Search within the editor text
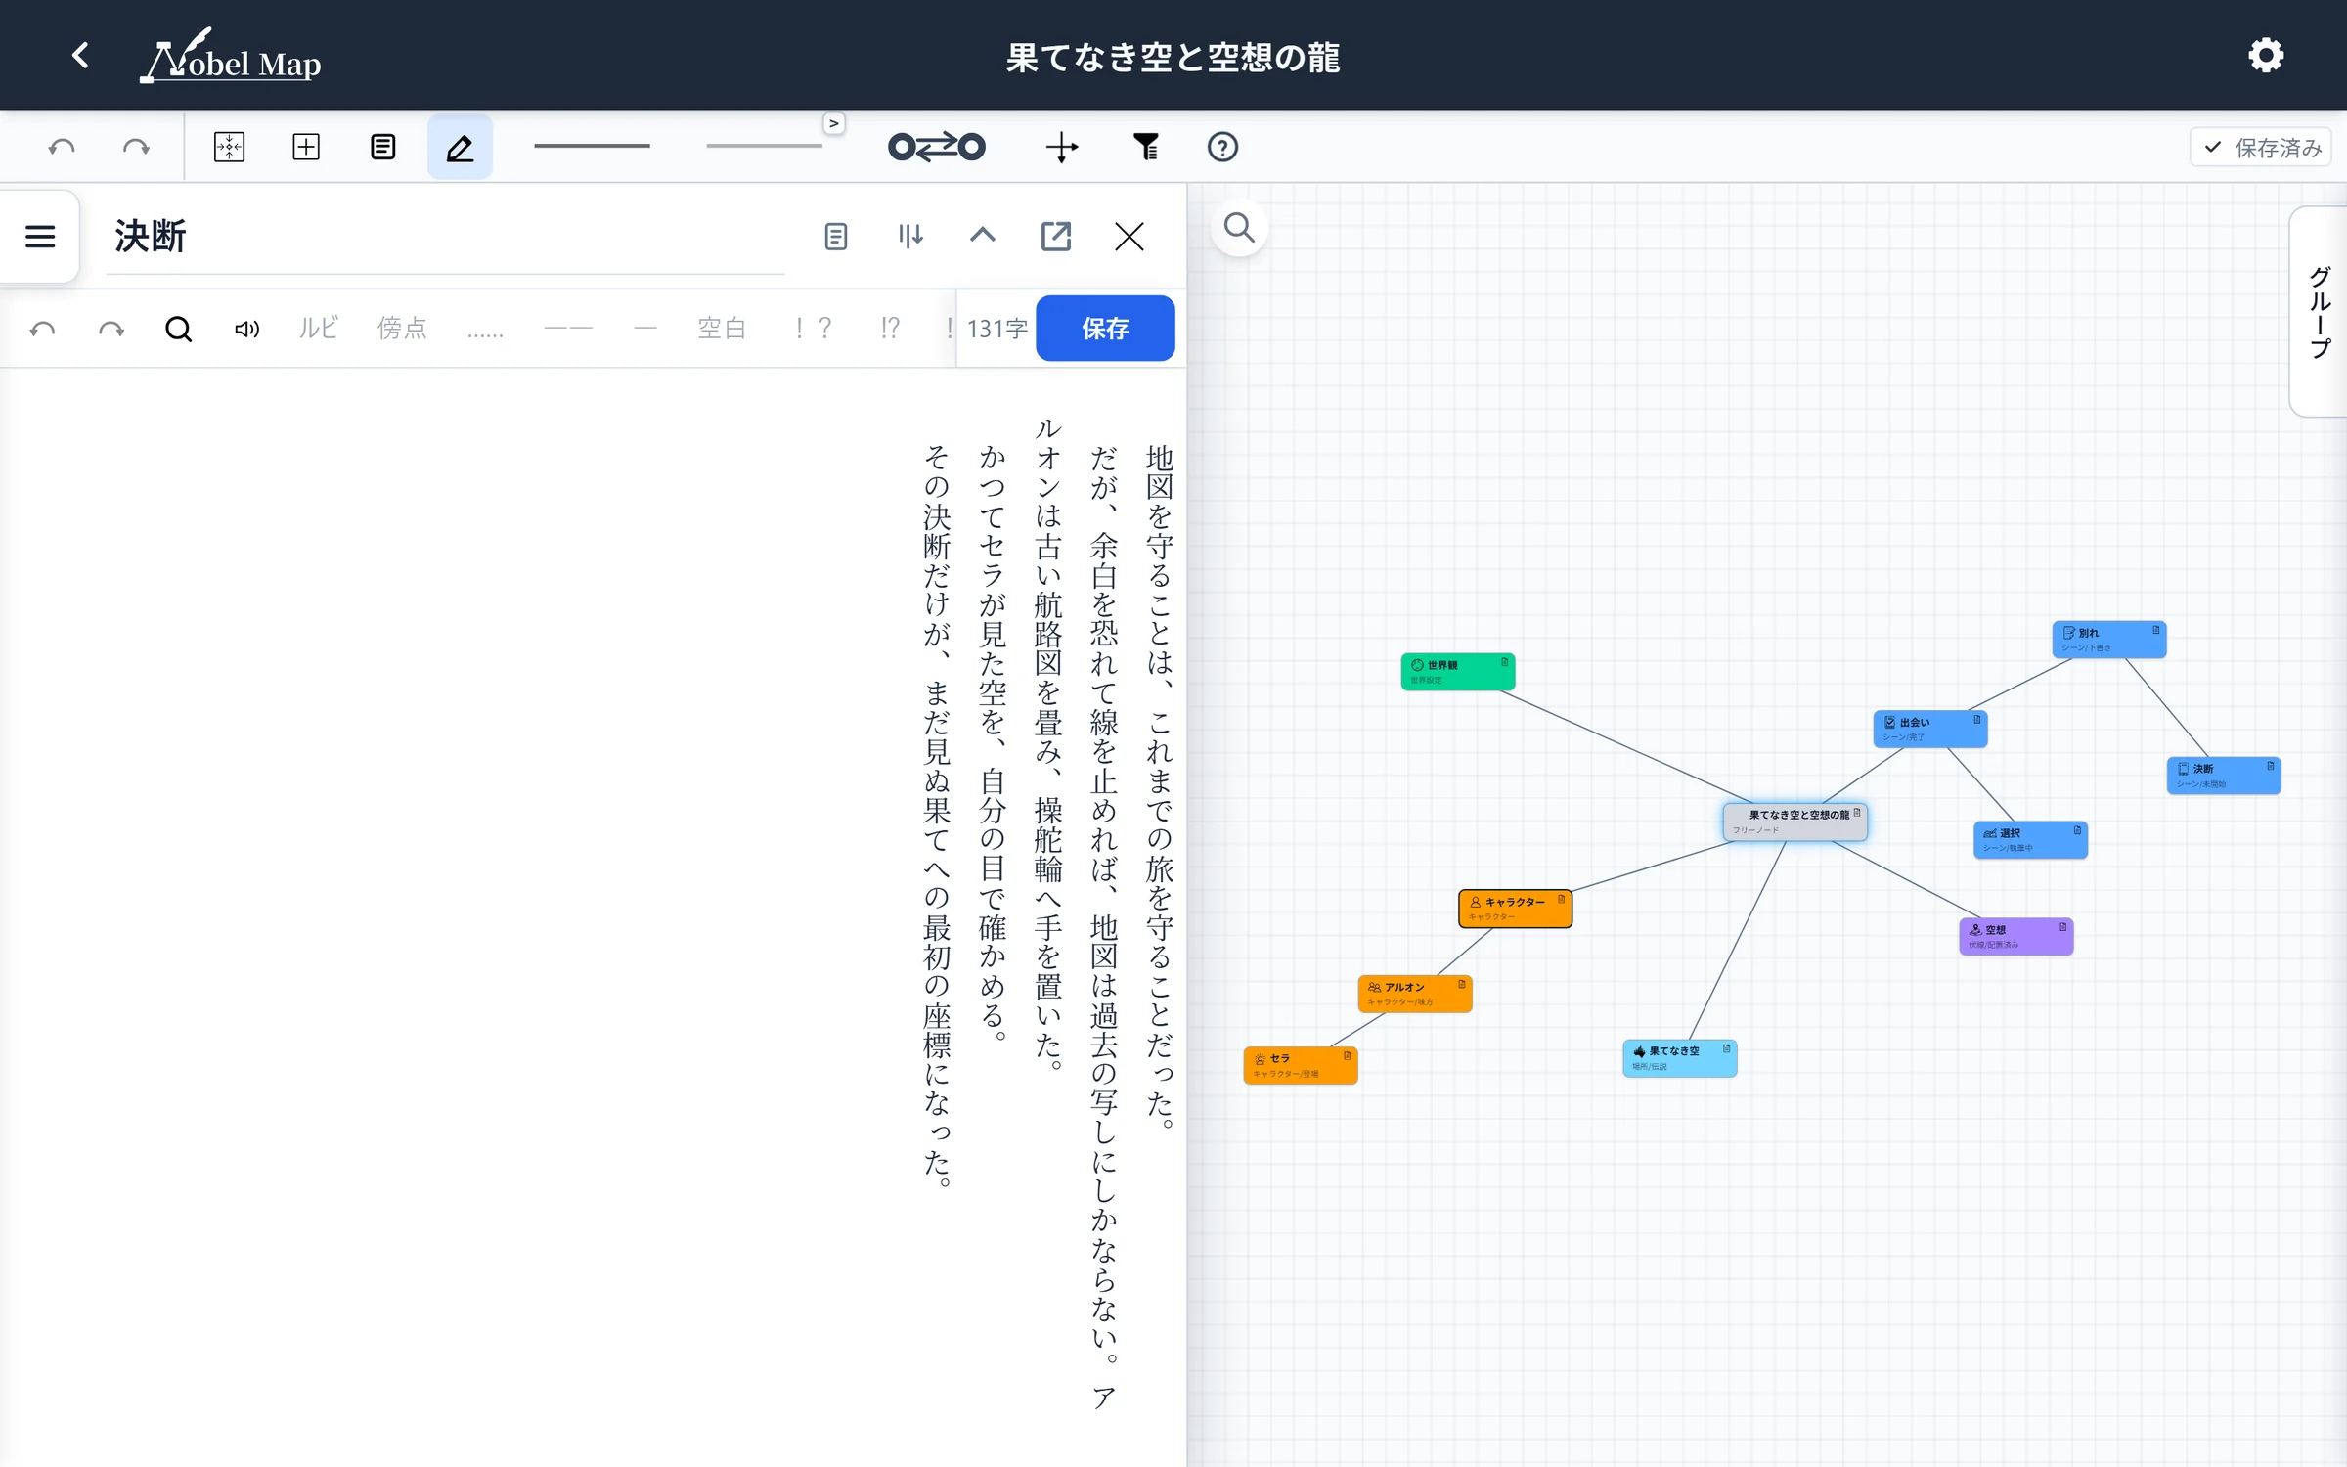 (178, 329)
